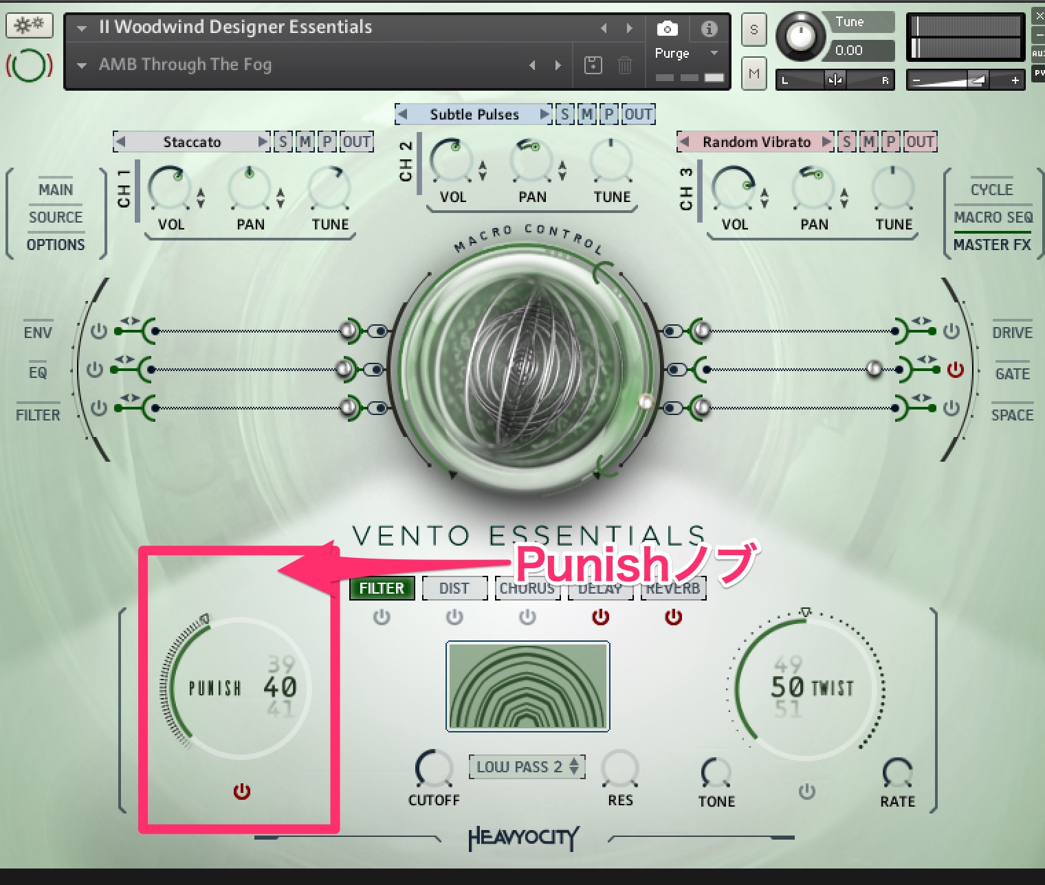Screen dimensions: 1045x885
Task: Open the SOURCE page button
Action: click(x=56, y=217)
